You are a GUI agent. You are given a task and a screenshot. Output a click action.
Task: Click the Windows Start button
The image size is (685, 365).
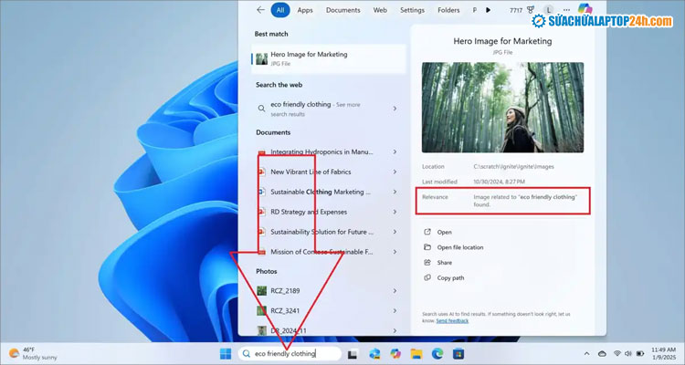pos(226,354)
